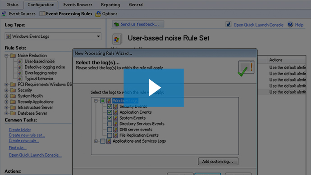The height and width of the screenshot is (175, 311).
Task: Open Quick Launch Console from Common Tasks
Action: (35, 155)
